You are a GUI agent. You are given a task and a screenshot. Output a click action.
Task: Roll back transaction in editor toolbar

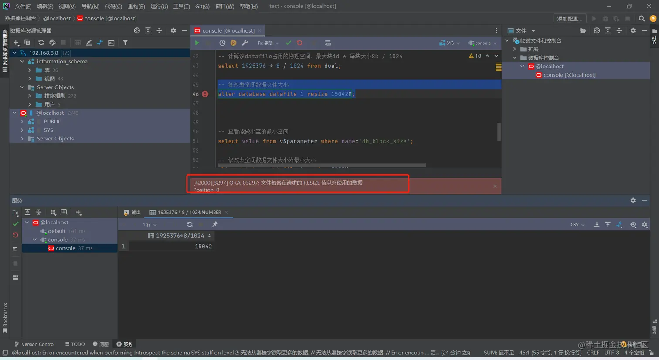[300, 43]
